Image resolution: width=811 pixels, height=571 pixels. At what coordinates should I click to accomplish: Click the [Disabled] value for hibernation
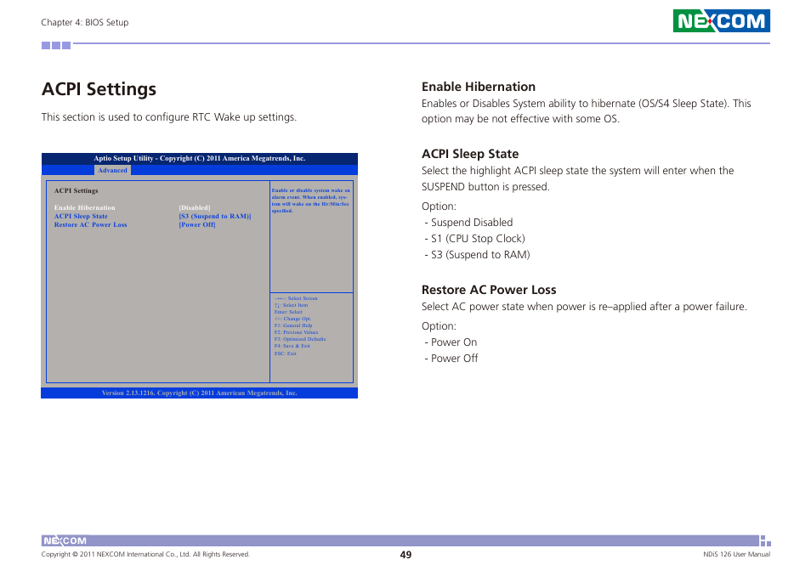coord(195,207)
